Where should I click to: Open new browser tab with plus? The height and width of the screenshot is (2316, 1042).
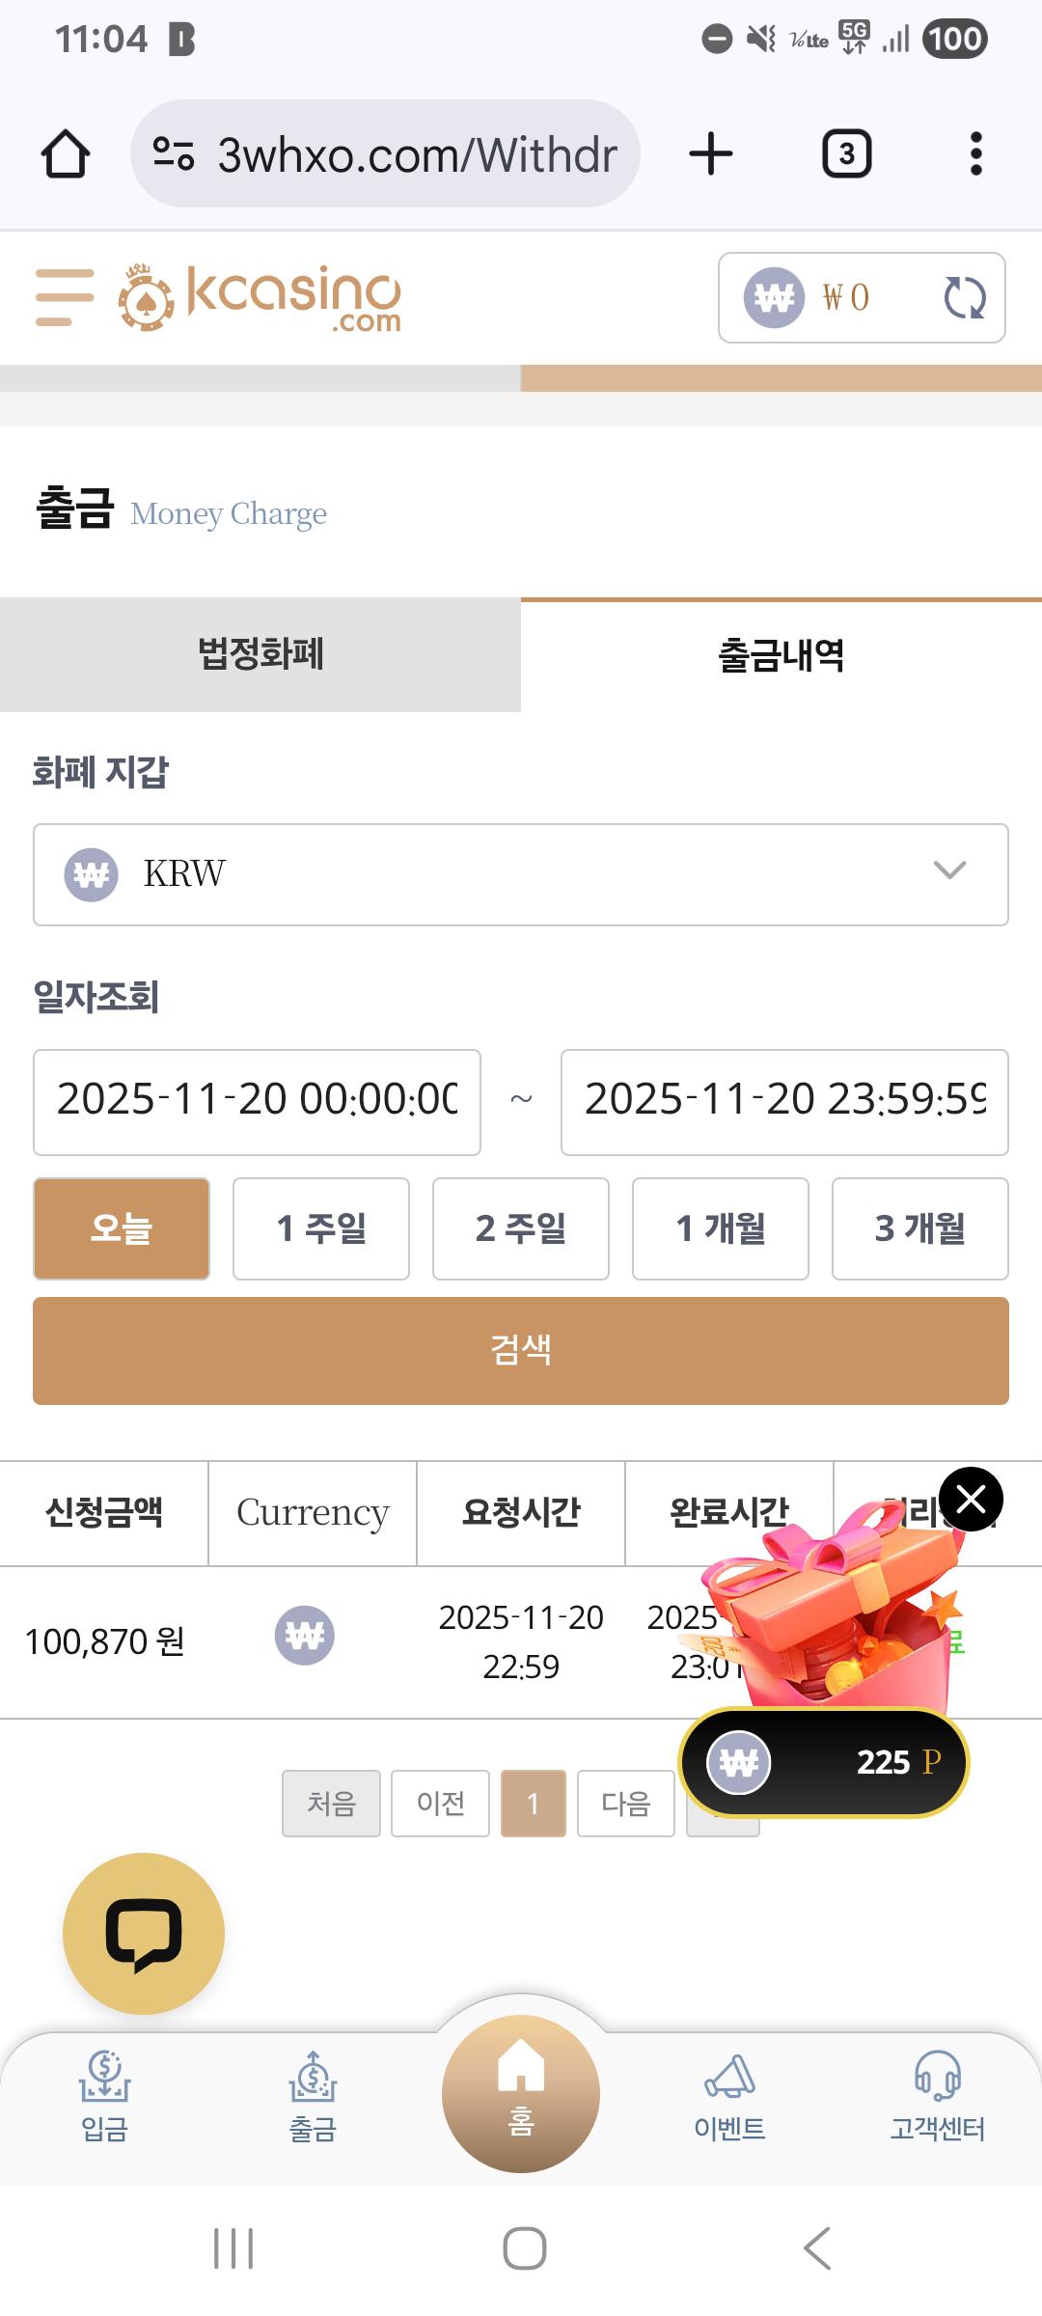tap(711, 154)
